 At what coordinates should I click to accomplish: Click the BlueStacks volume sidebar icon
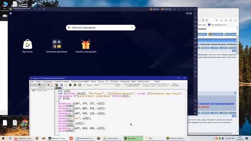click(195, 18)
